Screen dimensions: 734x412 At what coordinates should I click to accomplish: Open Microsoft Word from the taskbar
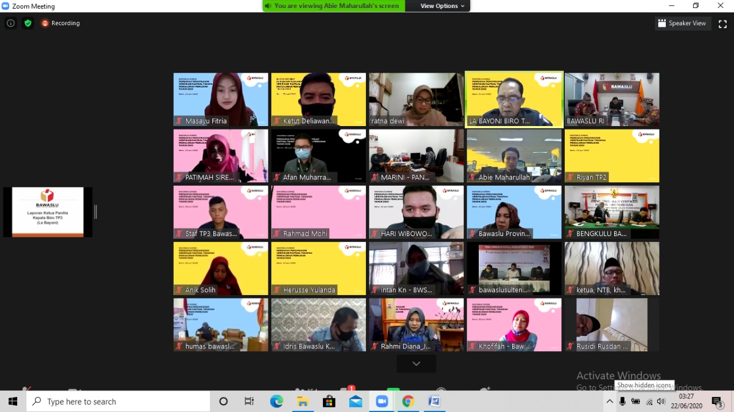(x=434, y=402)
